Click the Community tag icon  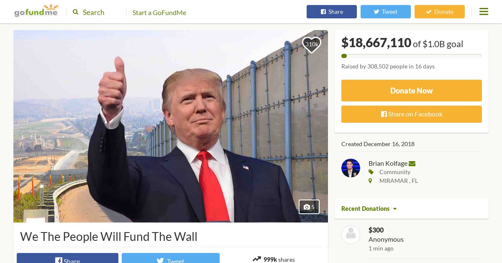[371, 172]
